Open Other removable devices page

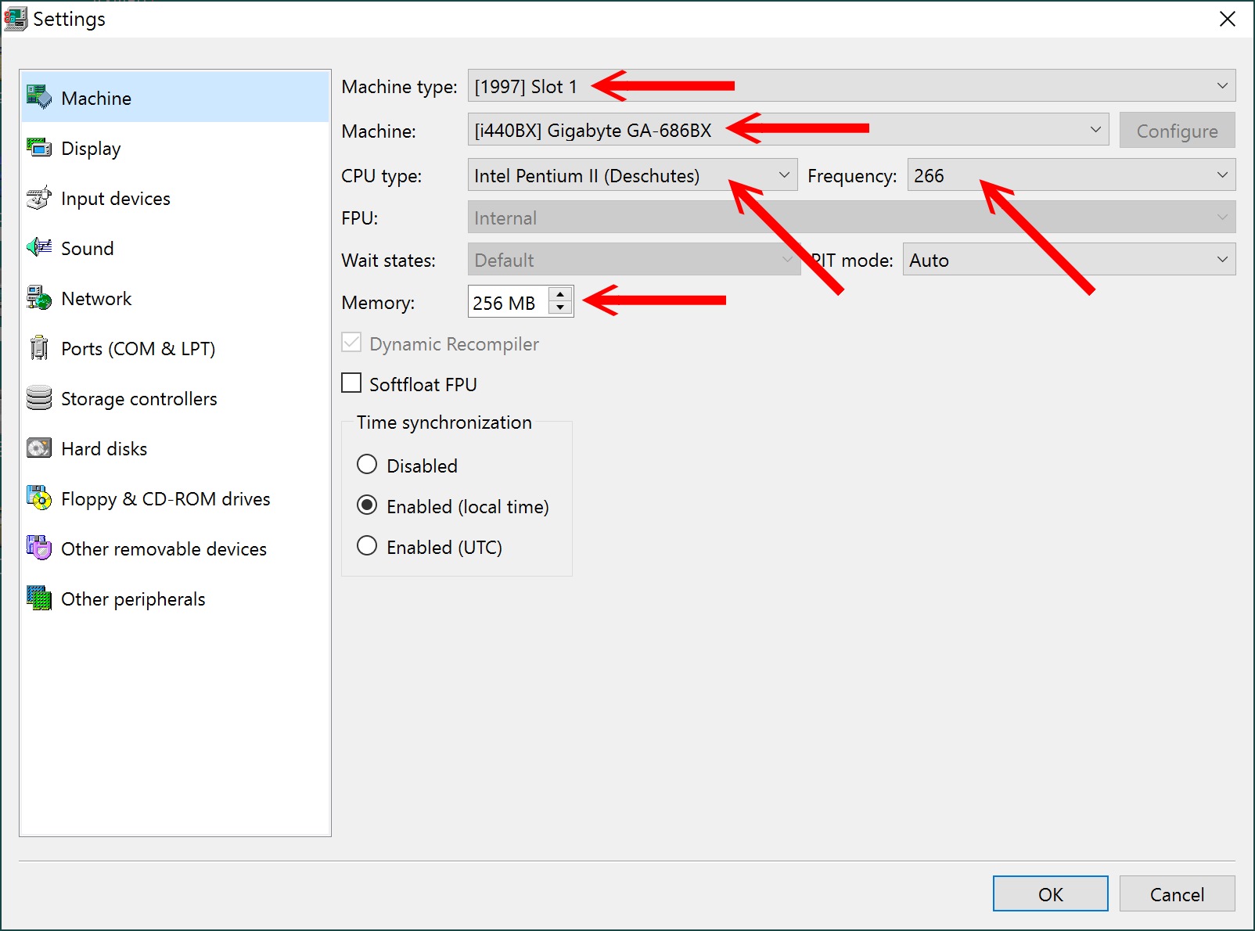(x=175, y=548)
